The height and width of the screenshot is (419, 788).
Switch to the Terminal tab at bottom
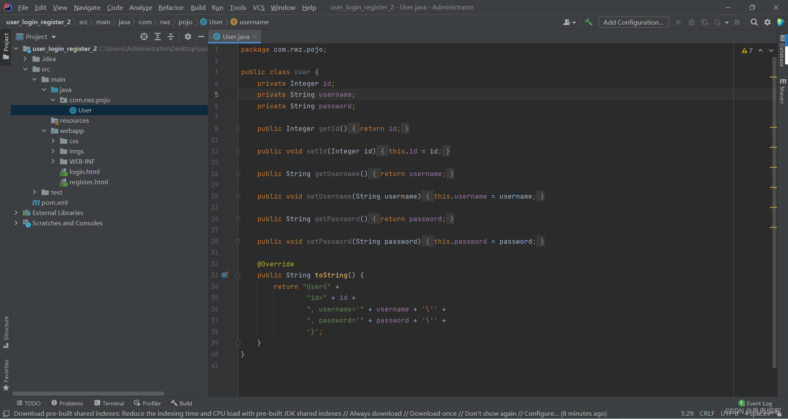[109, 403]
